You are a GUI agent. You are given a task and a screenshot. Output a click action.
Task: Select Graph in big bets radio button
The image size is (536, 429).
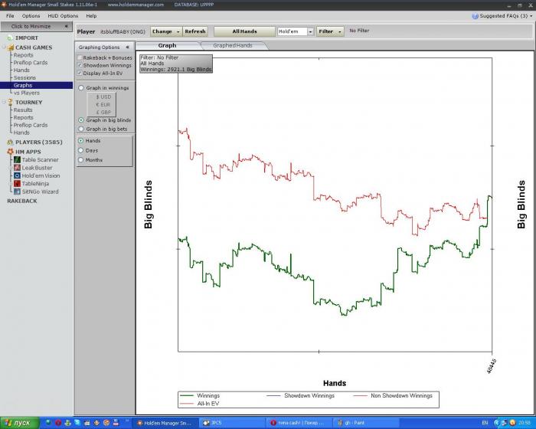coord(81,129)
